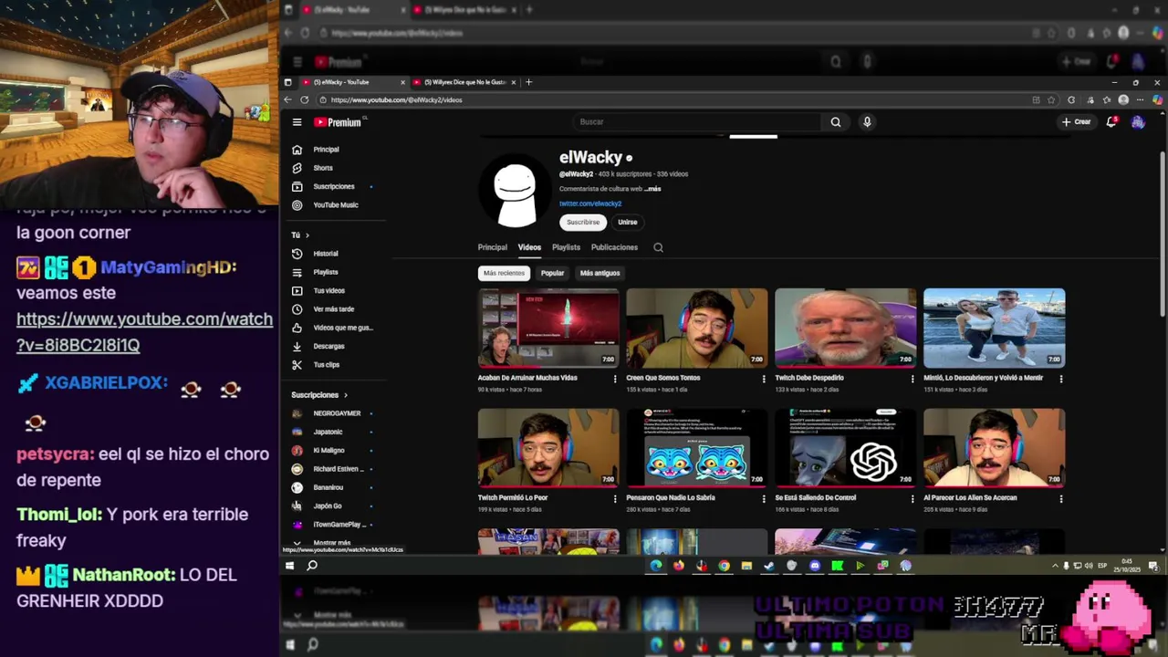Expand the Tú section chevron

point(307,235)
